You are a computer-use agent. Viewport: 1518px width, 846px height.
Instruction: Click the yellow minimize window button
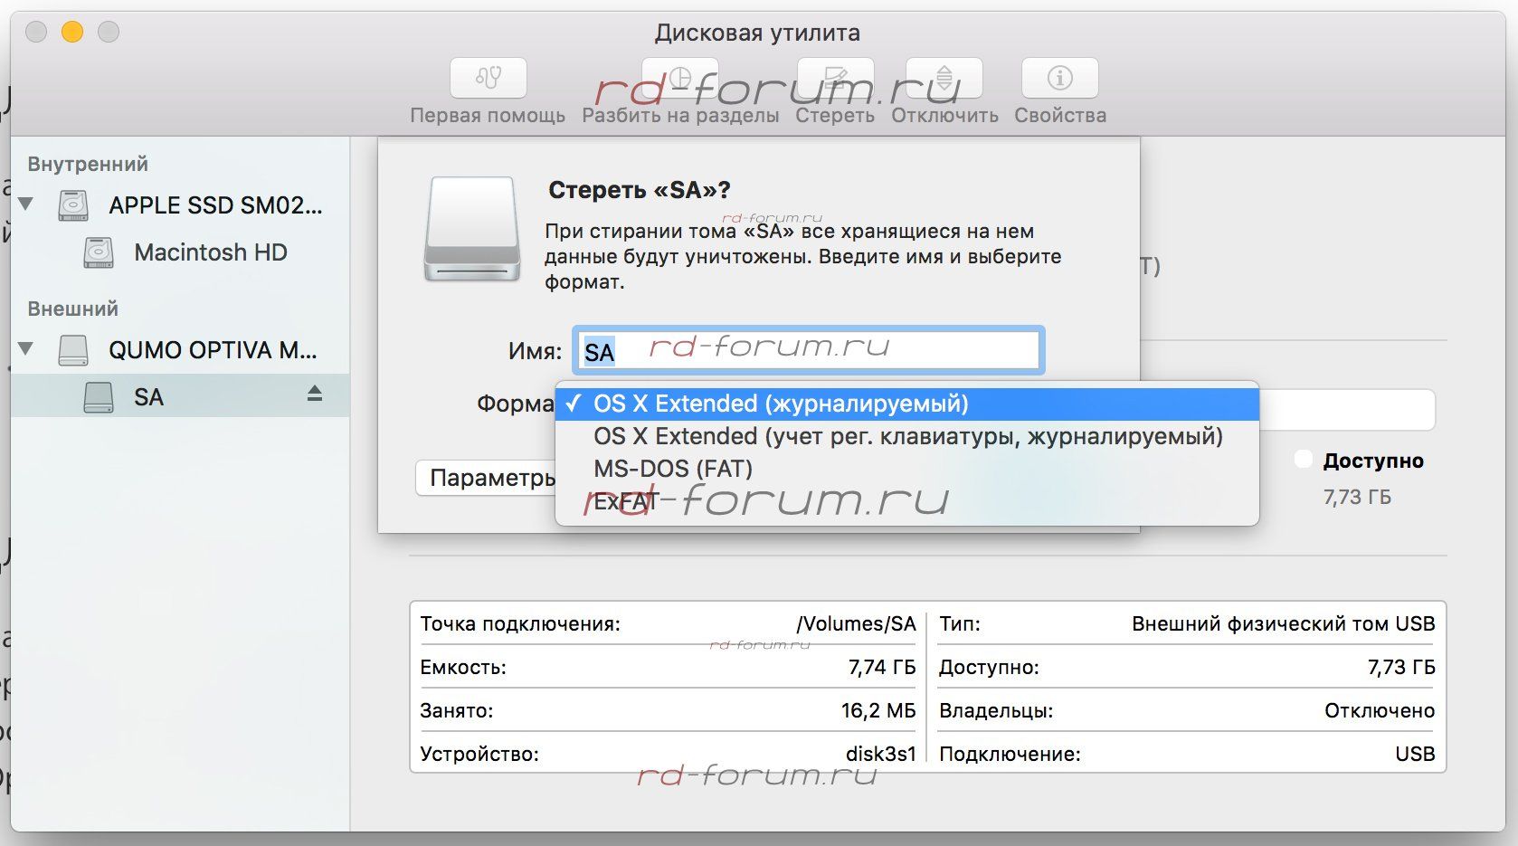point(72,33)
